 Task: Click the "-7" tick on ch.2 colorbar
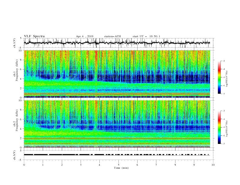(x=223, y=144)
